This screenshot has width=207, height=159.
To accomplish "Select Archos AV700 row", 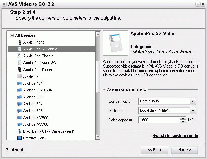I will (51, 124).
